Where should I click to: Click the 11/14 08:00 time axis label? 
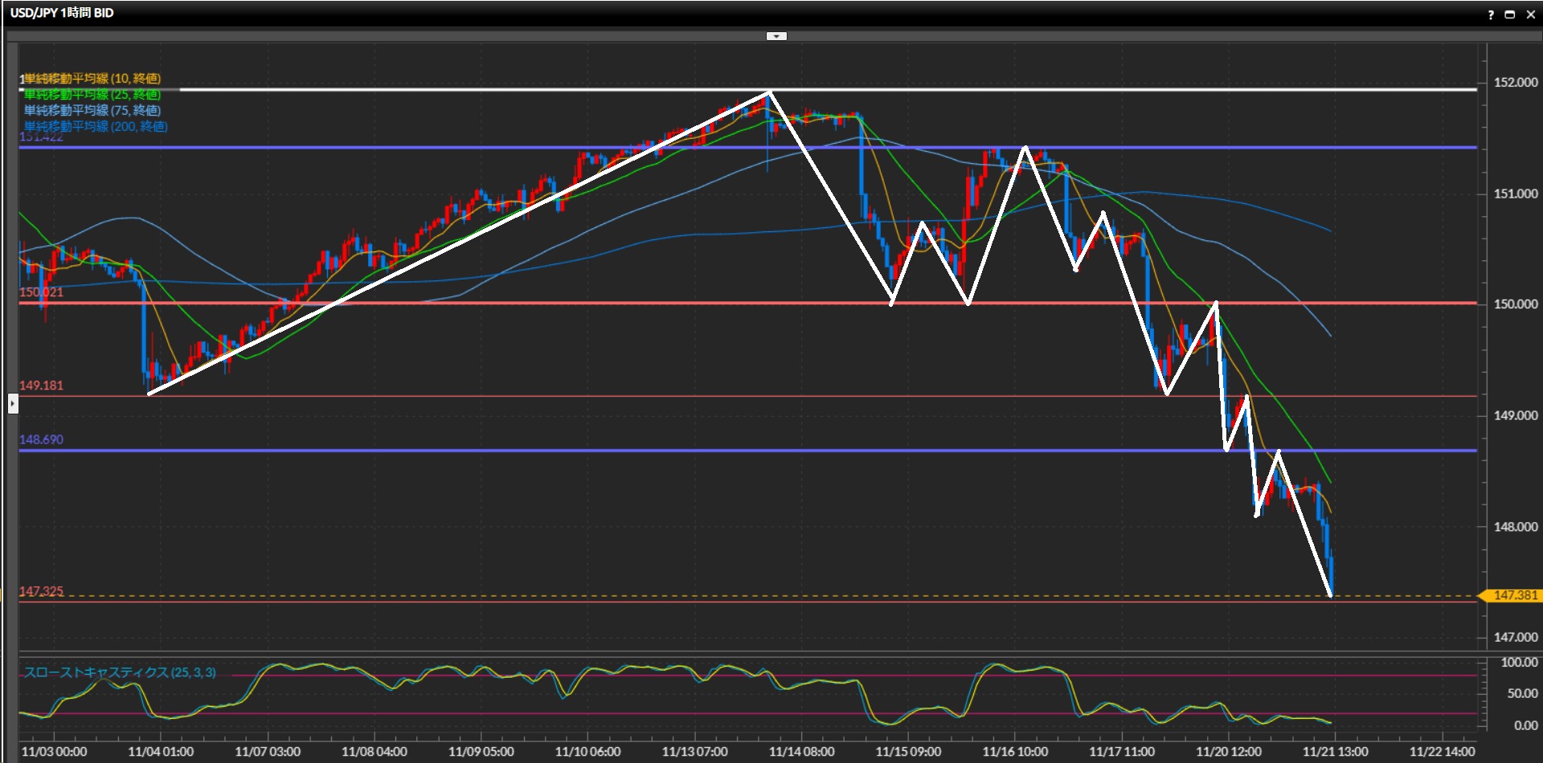coord(801,752)
